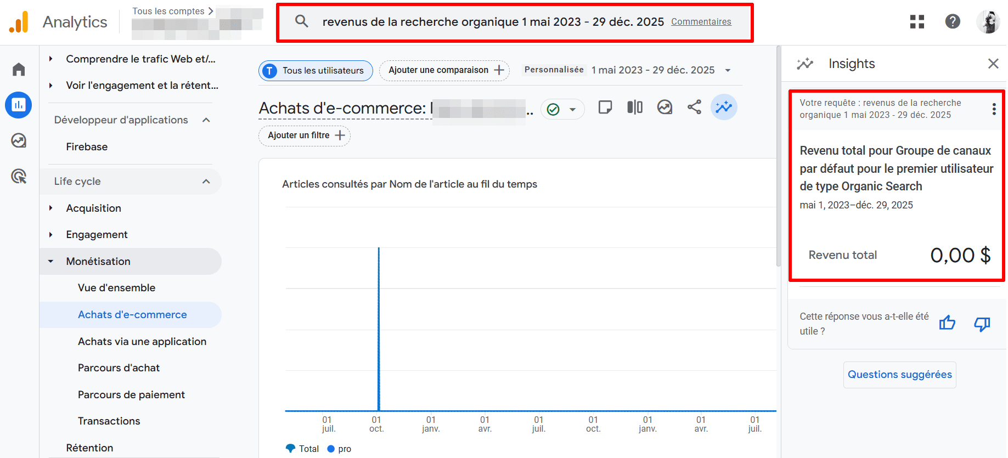Open the Home icon in sidebar
Image resolution: width=1008 pixels, height=458 pixels.
[19, 69]
